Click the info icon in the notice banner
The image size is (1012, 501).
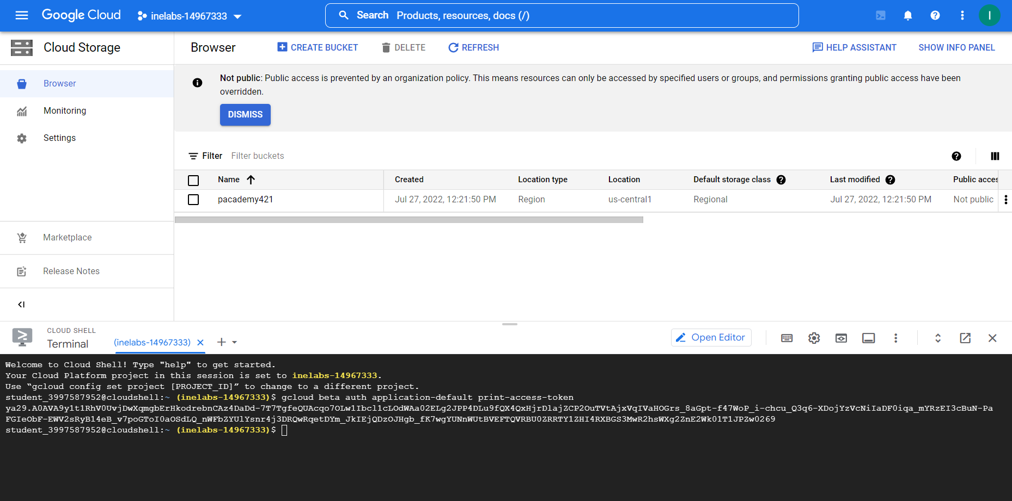tap(197, 83)
